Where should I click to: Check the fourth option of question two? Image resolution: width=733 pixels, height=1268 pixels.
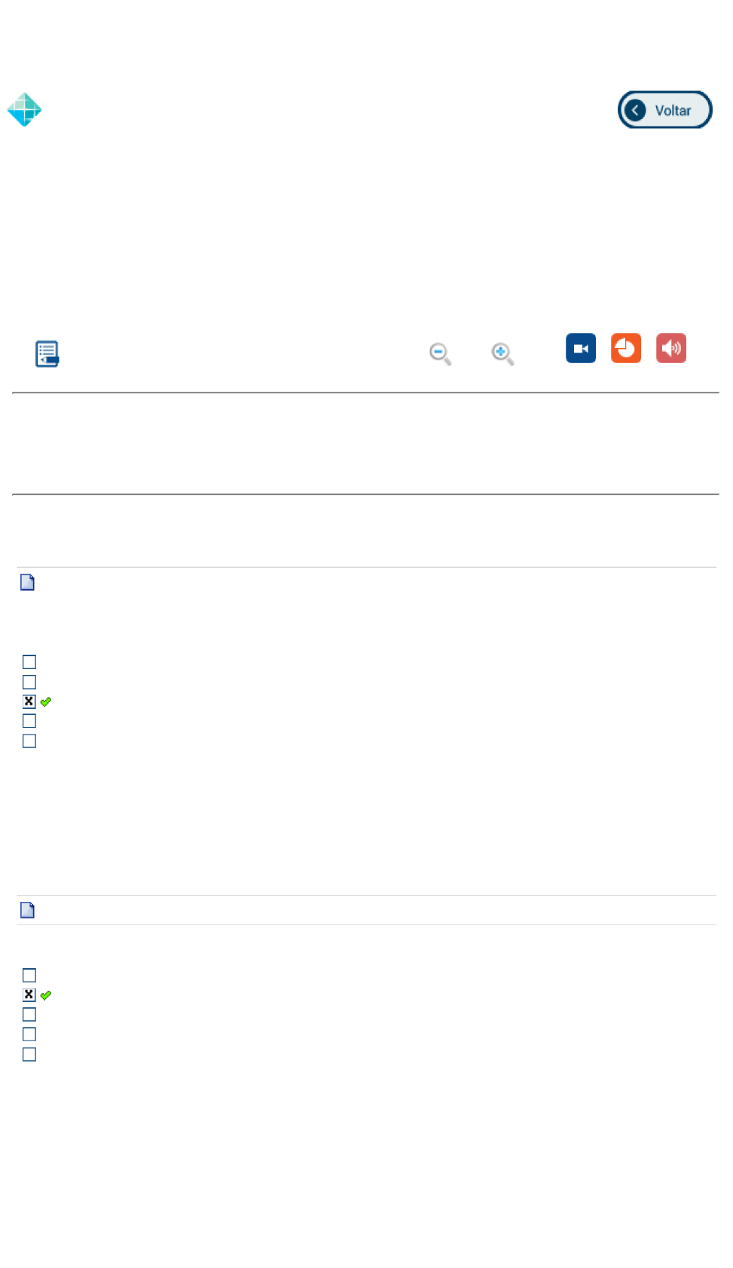29,1034
